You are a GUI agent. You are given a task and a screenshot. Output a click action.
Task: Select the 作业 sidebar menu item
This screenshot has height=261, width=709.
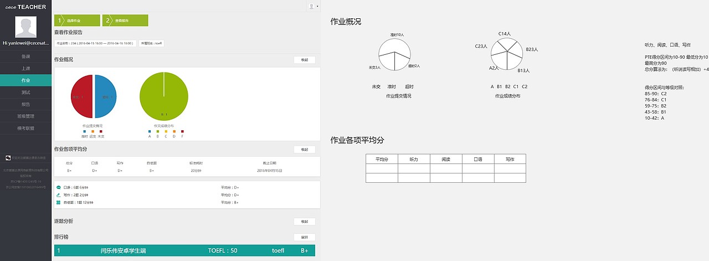pos(25,80)
